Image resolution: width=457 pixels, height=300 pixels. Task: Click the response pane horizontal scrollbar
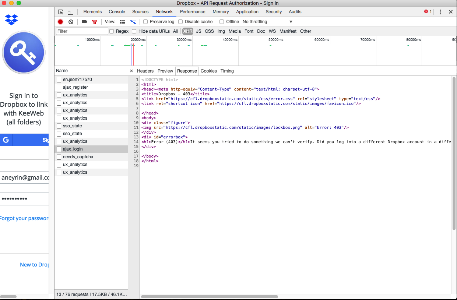[210, 296]
